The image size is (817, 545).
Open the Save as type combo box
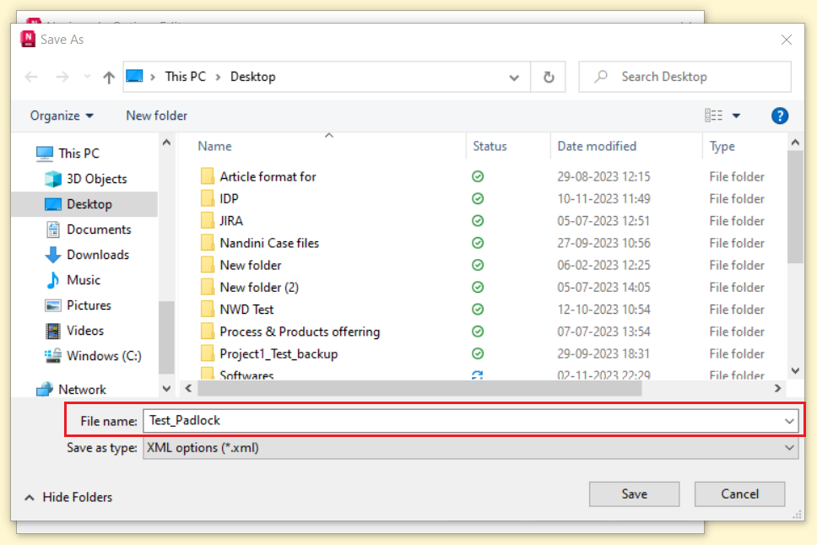(x=470, y=448)
